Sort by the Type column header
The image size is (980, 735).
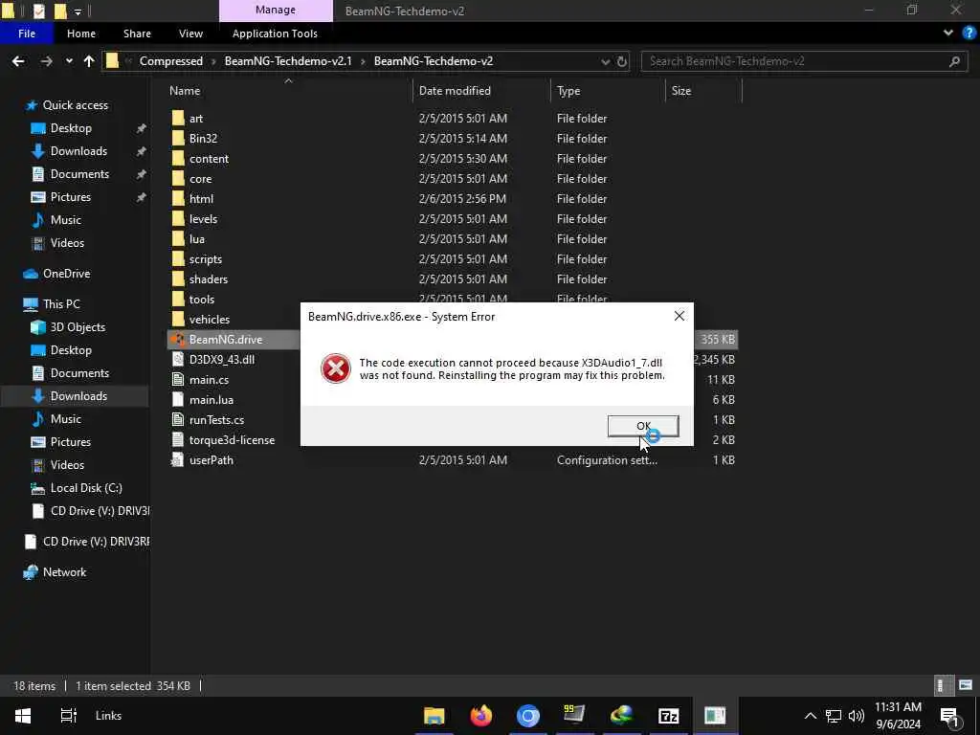[x=568, y=91]
